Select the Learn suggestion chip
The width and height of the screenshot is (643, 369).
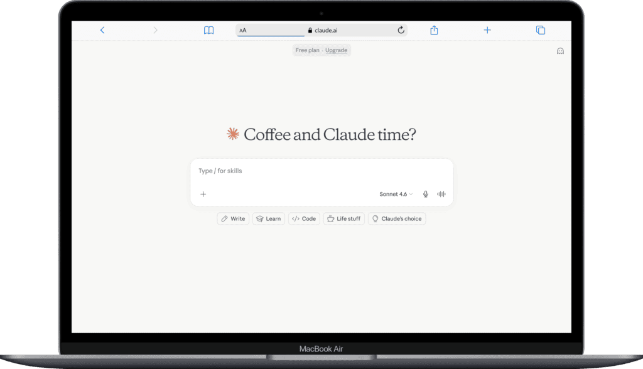coord(269,218)
